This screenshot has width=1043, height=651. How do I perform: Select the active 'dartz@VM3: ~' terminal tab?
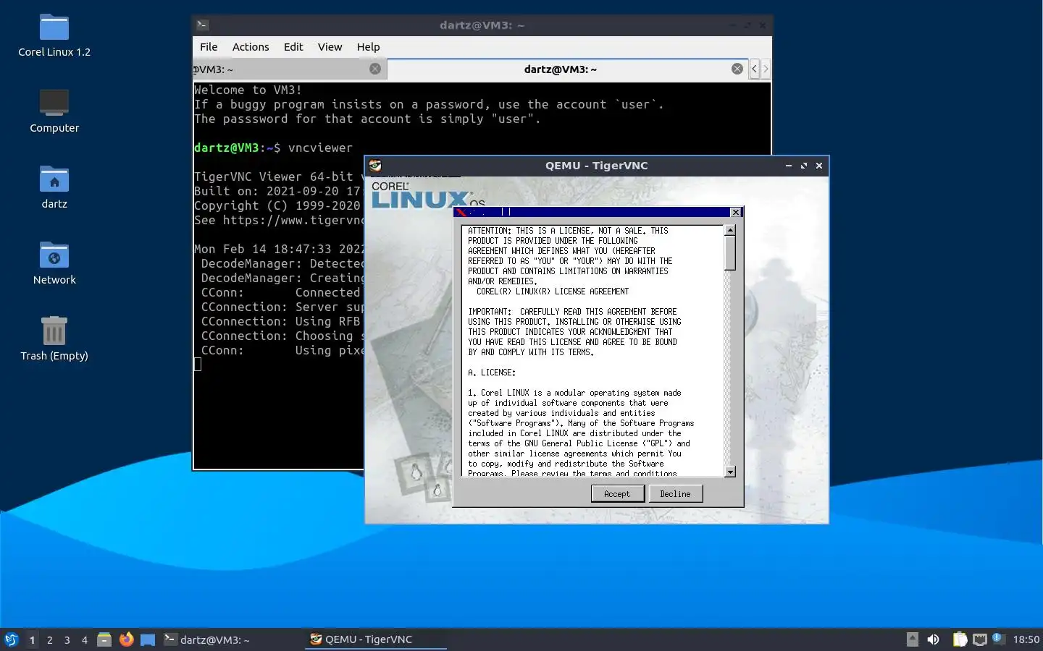(568, 69)
